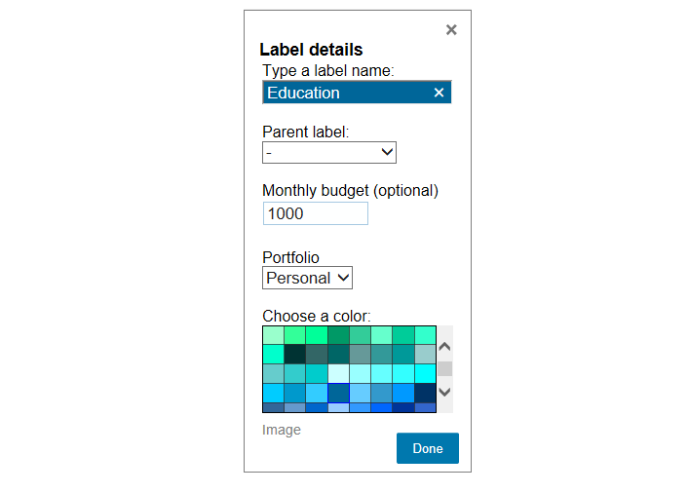Image resolution: width=688 pixels, height=493 pixels.
Task: Click the Image link
Action: click(282, 430)
